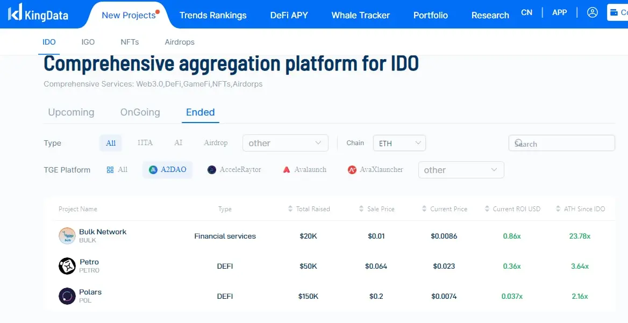Sort by Sale Price arrows icon

pyautogui.click(x=362, y=209)
